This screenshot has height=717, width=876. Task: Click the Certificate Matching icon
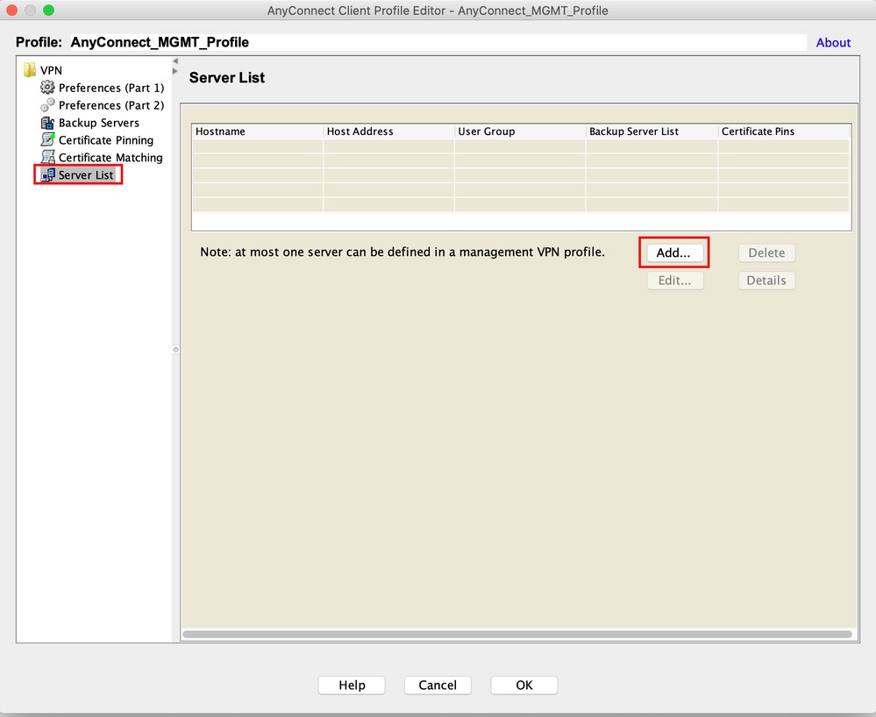pos(47,157)
